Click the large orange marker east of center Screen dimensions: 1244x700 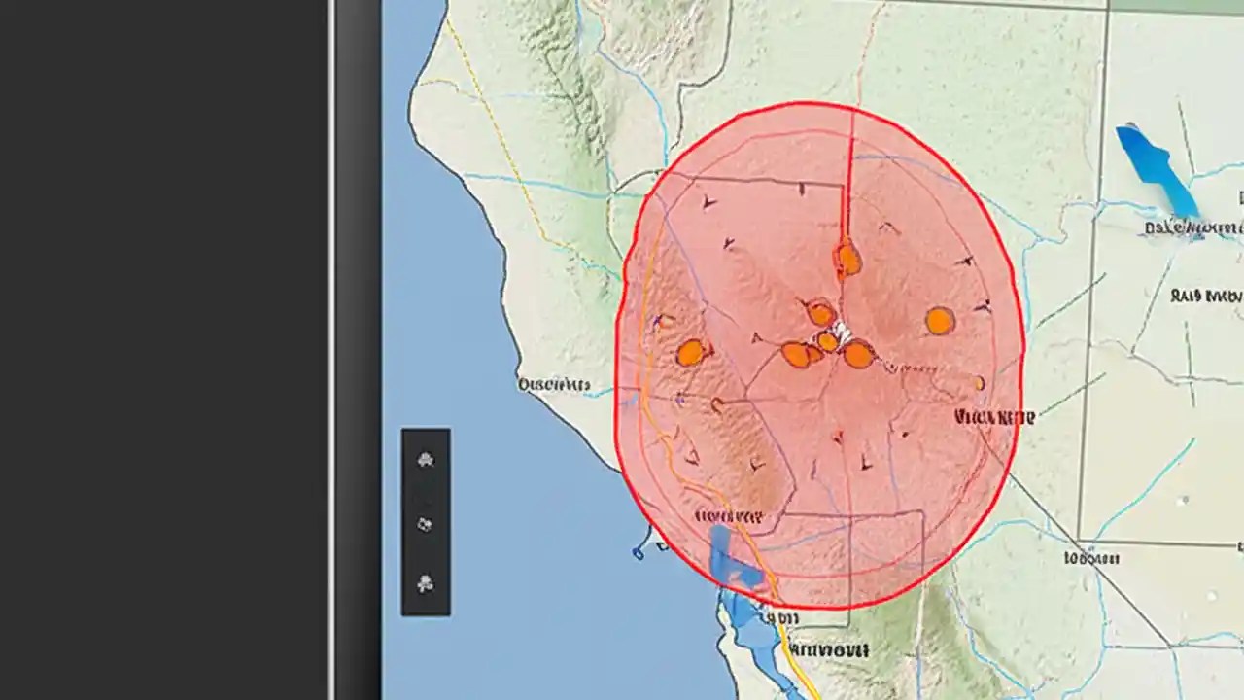(941, 321)
